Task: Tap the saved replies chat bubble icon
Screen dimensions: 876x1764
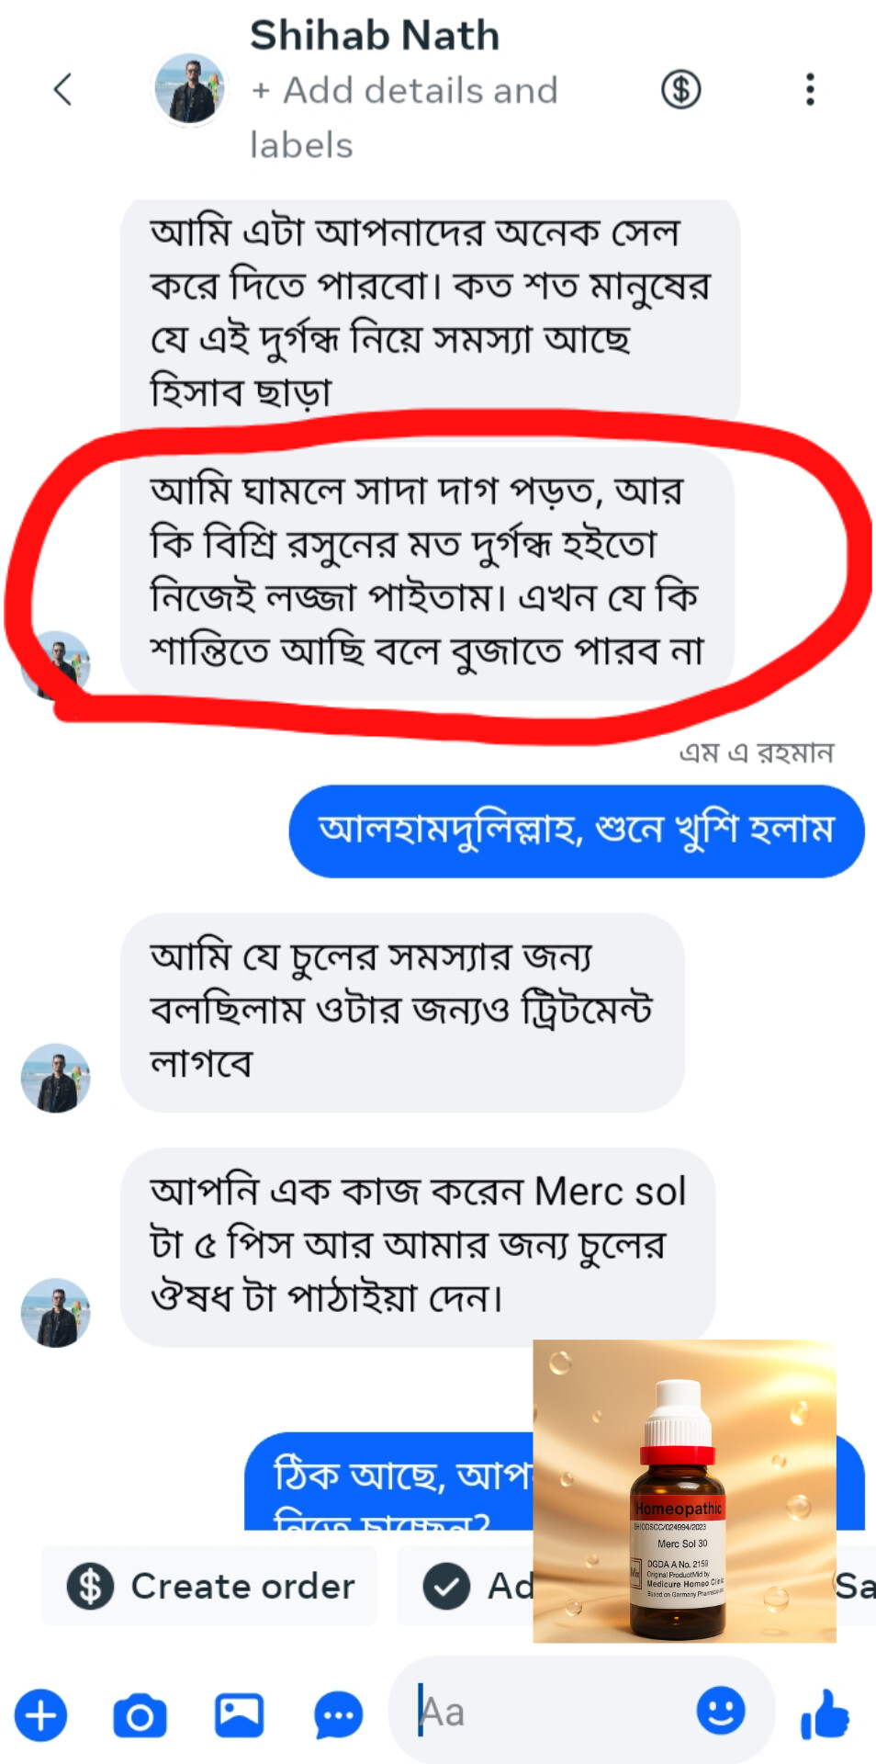Action: click(338, 1715)
